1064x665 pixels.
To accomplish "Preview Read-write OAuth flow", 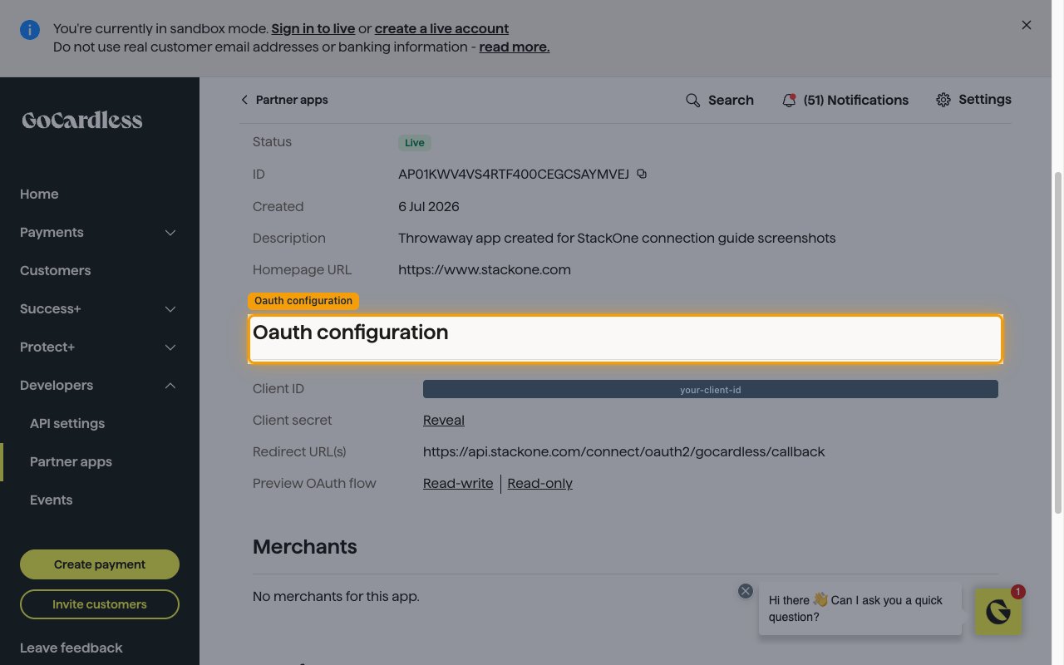I will pyautogui.click(x=458, y=483).
